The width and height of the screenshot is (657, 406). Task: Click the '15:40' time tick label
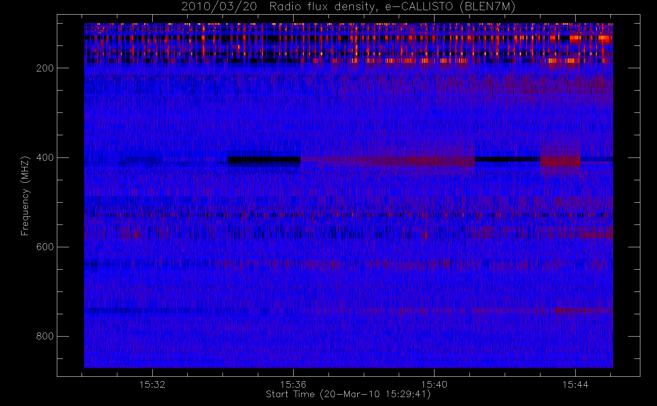pyautogui.click(x=434, y=384)
